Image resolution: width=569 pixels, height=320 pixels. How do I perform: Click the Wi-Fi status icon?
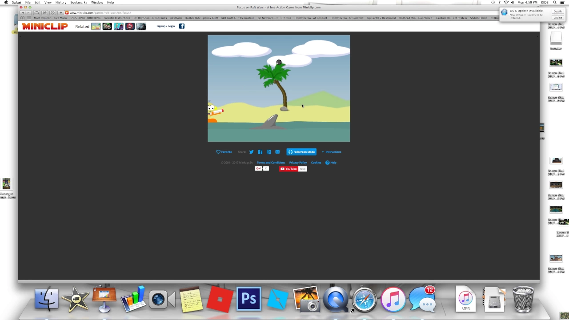pyautogui.click(x=506, y=2)
